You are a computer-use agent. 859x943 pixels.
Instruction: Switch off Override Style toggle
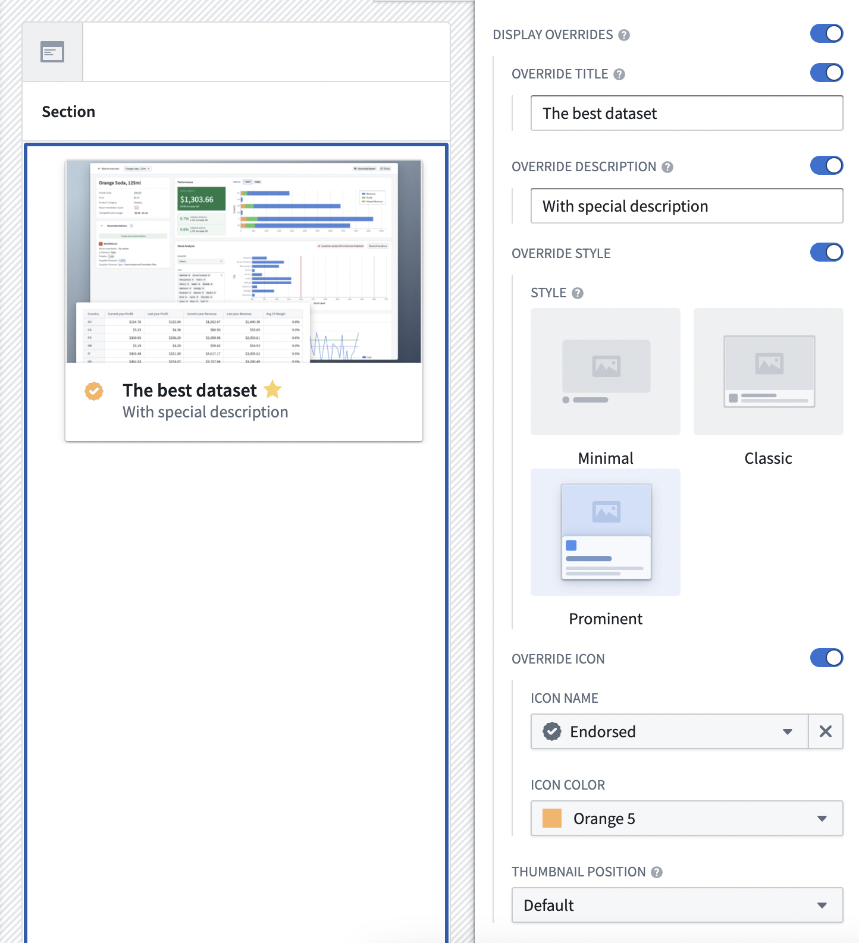tap(826, 252)
